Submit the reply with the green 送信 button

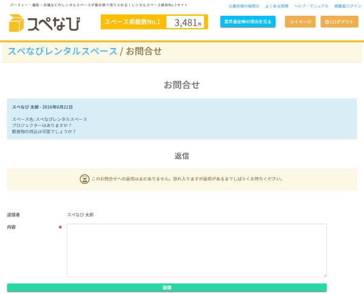click(x=167, y=287)
